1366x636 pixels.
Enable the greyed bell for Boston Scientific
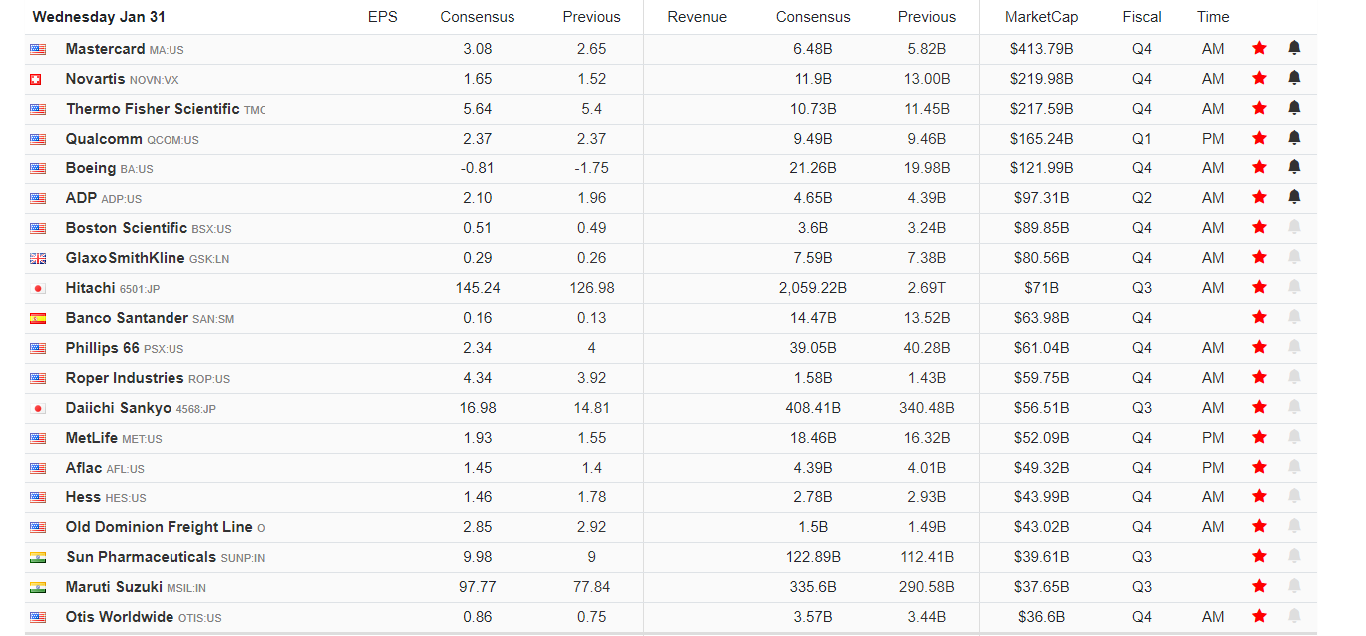point(1294,227)
